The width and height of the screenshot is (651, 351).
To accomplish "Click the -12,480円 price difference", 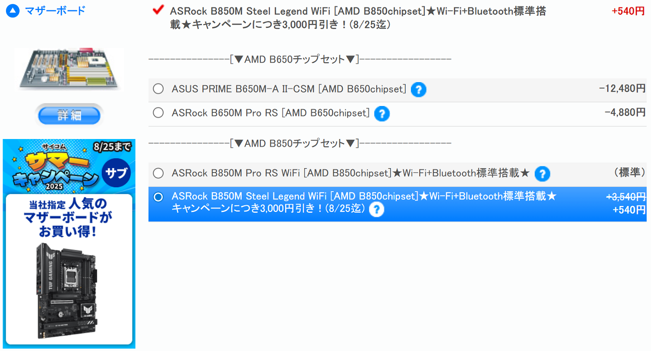I will [x=622, y=89].
